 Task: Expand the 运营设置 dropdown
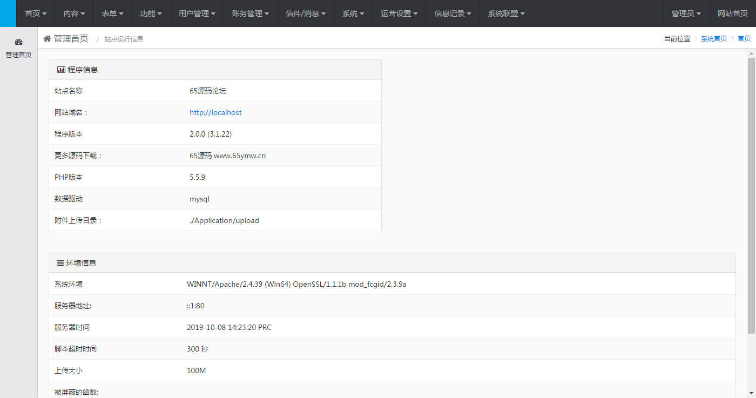coord(399,14)
